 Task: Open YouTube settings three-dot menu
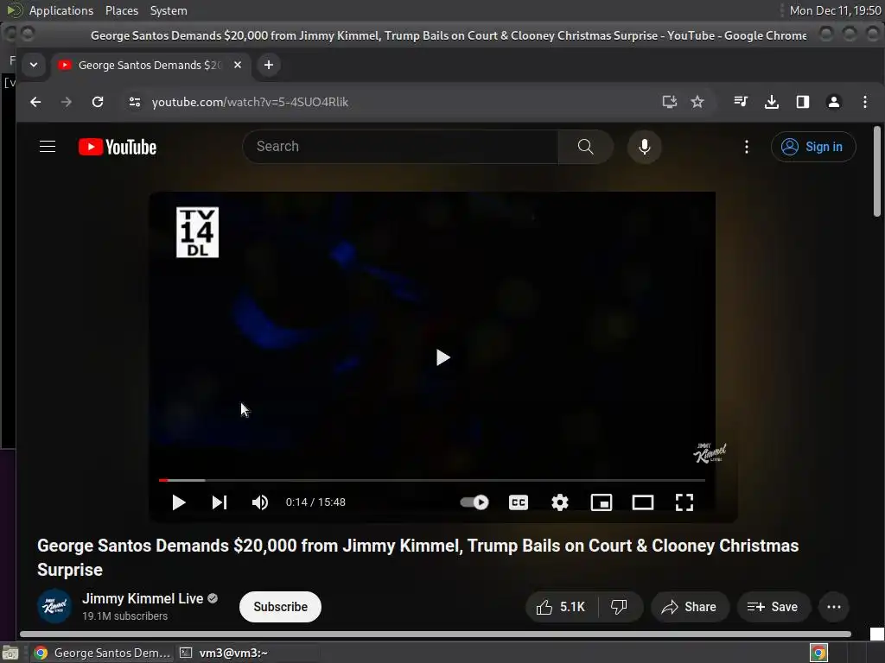point(746,147)
